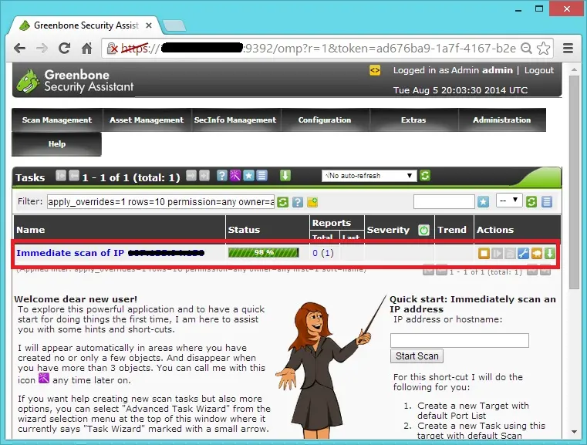This screenshot has height=445, width=587.
Task: Click the grayed trashcan icon for the scan task
Action: click(x=510, y=254)
